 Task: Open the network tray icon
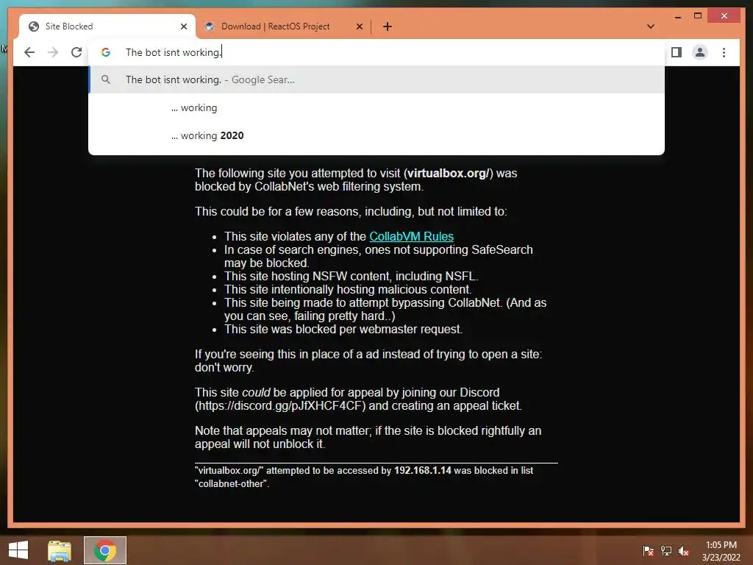[x=666, y=551]
